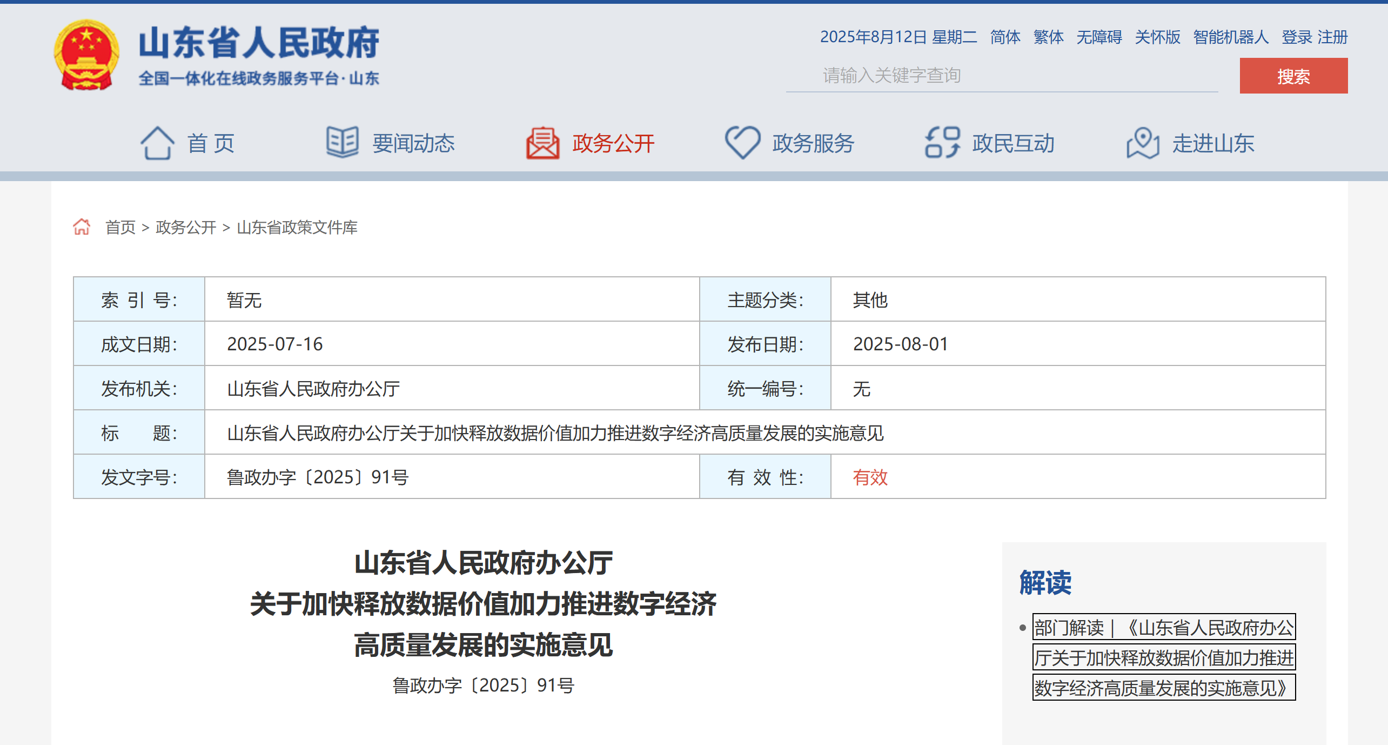
Task: Click the 标题 row document title text
Action: pos(555,433)
